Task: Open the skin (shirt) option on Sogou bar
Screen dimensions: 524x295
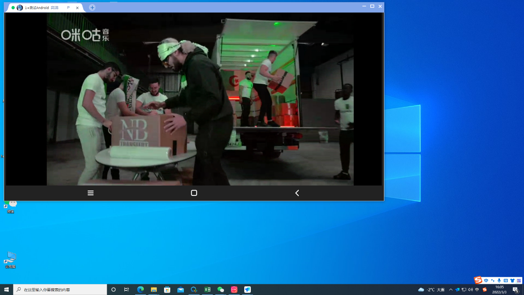Action: click(x=512, y=281)
